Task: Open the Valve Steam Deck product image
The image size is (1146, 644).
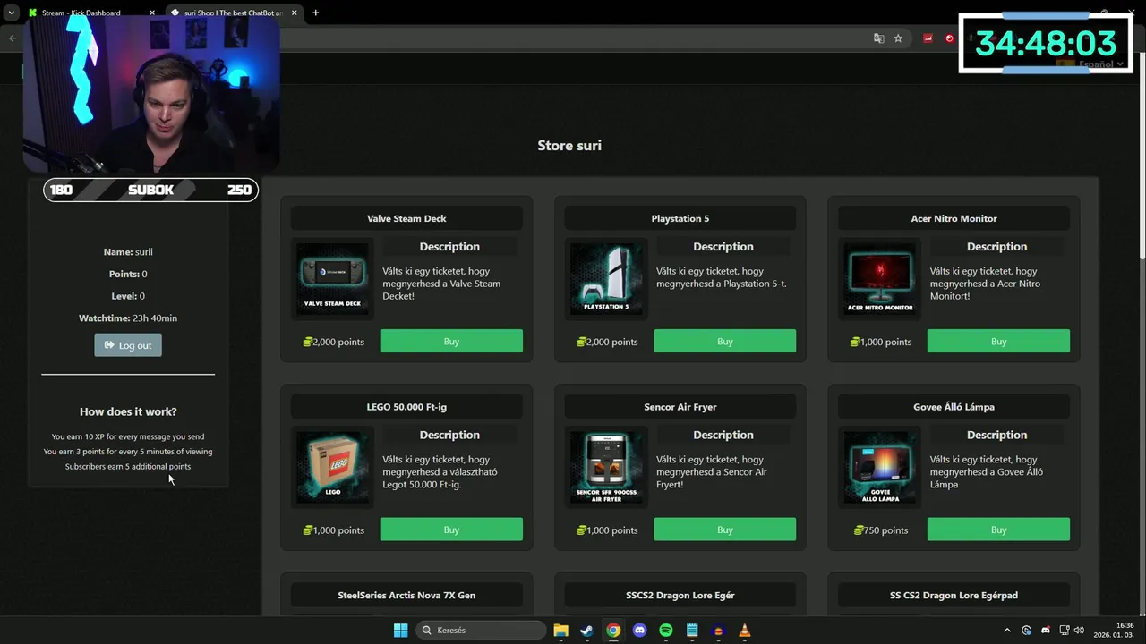Action: coord(332,278)
